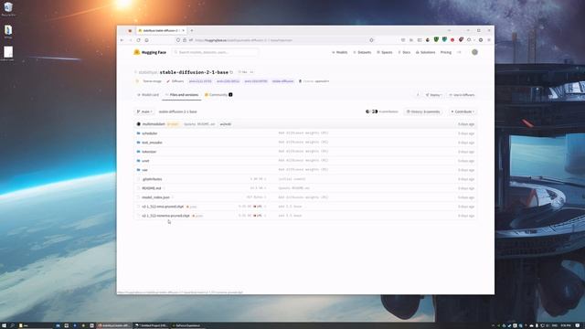The height and width of the screenshot is (329, 585).
Task: Open the .gitattributes file
Action: point(153,179)
